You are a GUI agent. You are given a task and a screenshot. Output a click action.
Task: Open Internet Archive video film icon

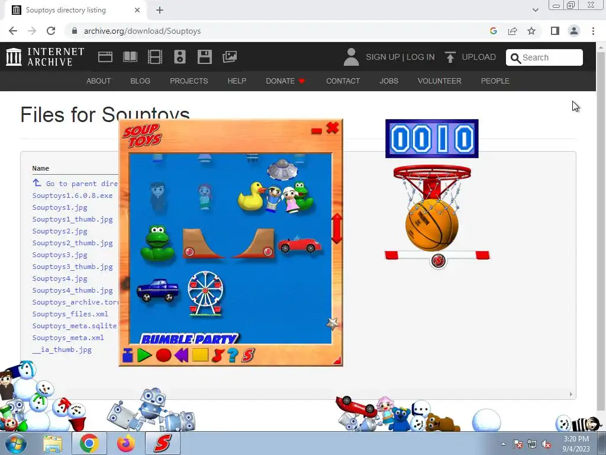155,57
